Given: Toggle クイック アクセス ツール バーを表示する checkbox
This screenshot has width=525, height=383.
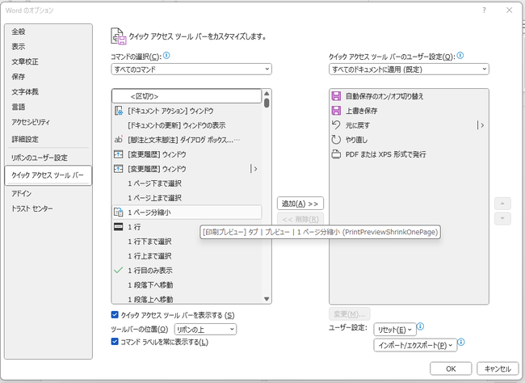Looking at the screenshot, I should [115, 314].
